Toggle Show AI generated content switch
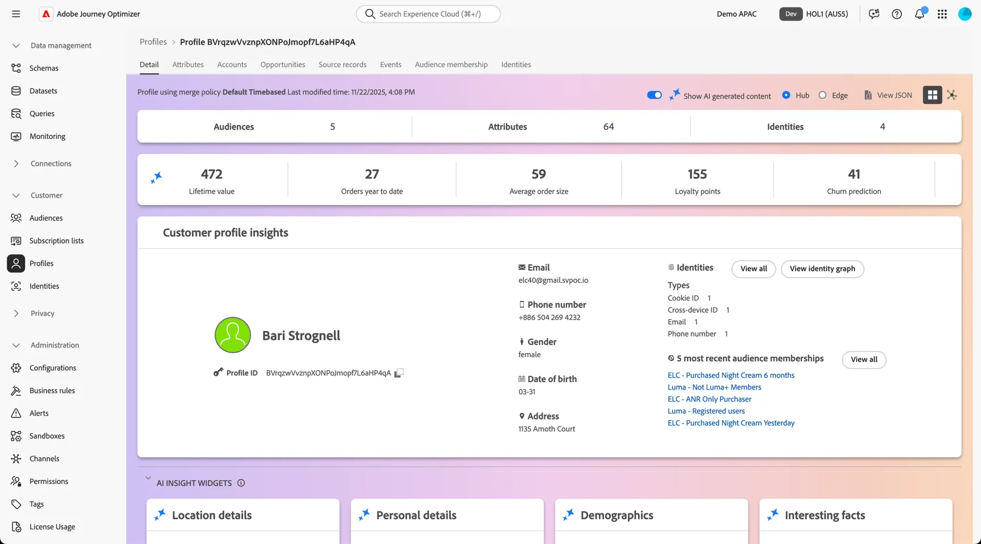This screenshot has height=544, width=981. click(654, 95)
